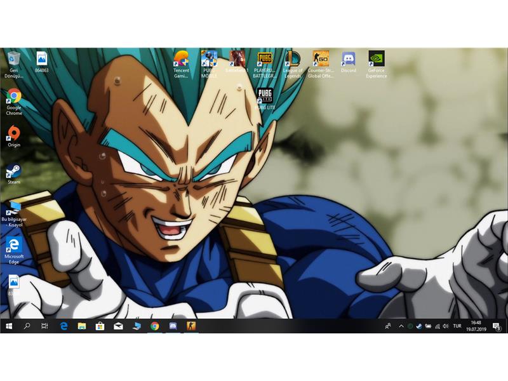Select the Steam shortcut on the desktop
This screenshot has height=381, width=508.
(14, 173)
